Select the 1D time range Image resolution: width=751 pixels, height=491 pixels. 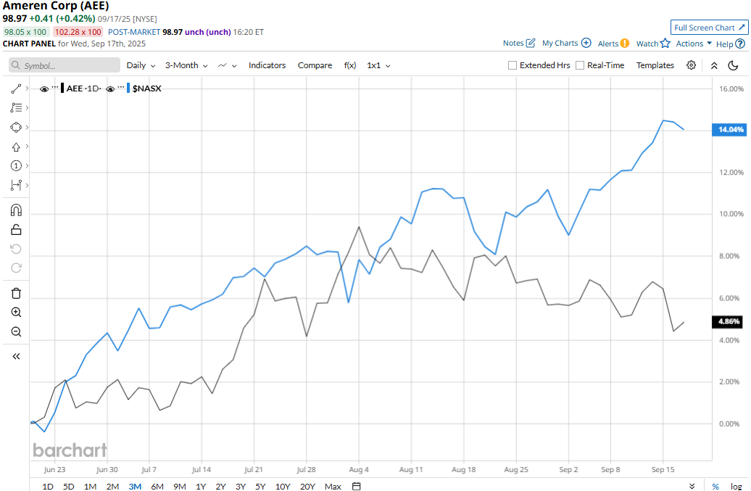pyautogui.click(x=47, y=486)
